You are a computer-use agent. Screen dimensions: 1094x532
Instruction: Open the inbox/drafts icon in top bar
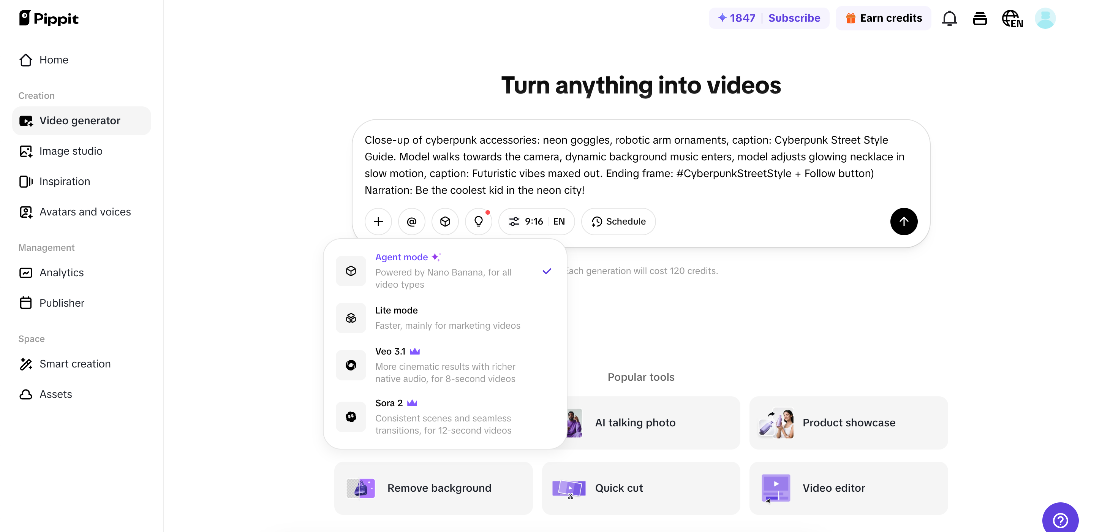(x=979, y=18)
